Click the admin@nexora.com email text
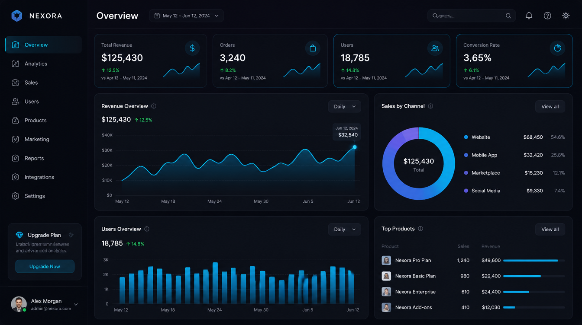582x325 pixels. 51,309
